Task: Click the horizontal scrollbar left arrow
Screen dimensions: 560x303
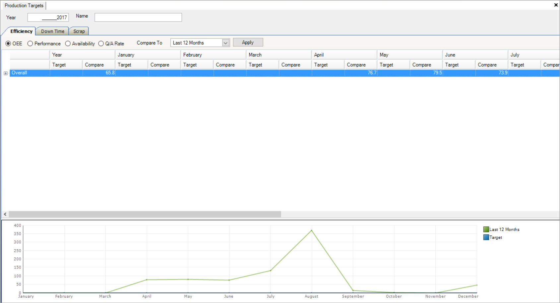Action: 5,214
